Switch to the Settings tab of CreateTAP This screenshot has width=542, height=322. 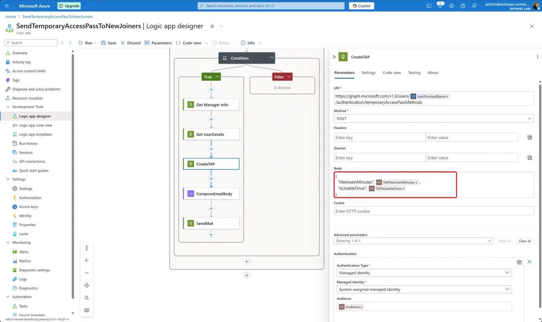(x=368, y=73)
